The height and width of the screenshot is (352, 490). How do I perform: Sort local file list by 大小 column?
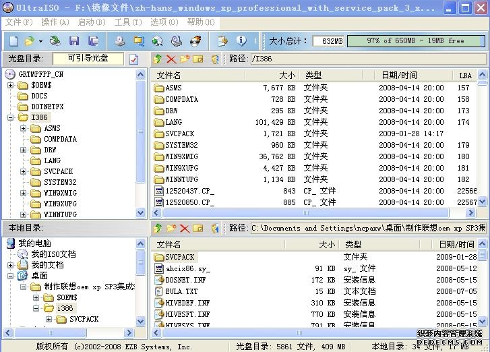tap(312, 245)
